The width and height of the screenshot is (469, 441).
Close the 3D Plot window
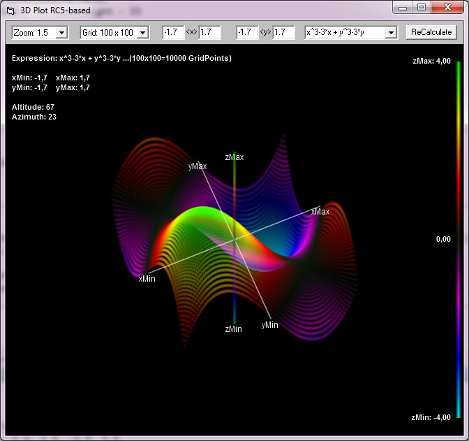click(x=447, y=7)
